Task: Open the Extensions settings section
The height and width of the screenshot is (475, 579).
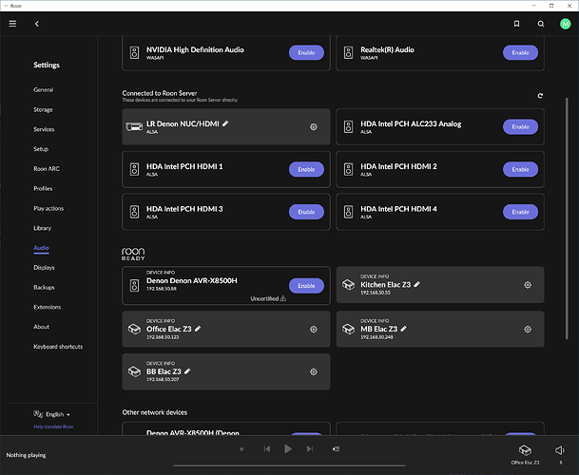Action: [x=47, y=307]
